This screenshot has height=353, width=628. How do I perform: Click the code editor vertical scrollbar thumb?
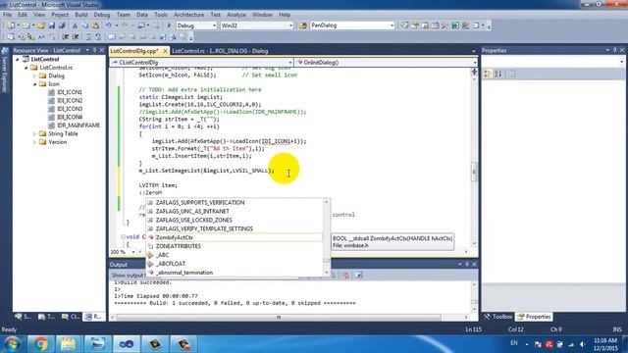(474, 172)
